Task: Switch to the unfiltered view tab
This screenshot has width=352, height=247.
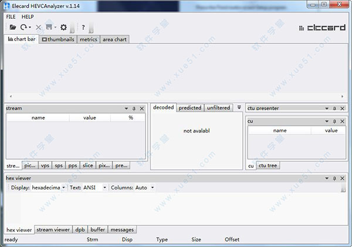Action: pos(218,108)
